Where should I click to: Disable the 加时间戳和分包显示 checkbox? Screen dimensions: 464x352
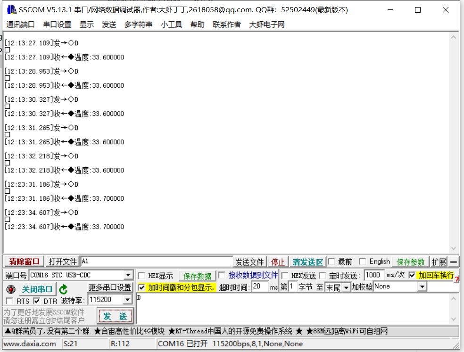pos(141,287)
